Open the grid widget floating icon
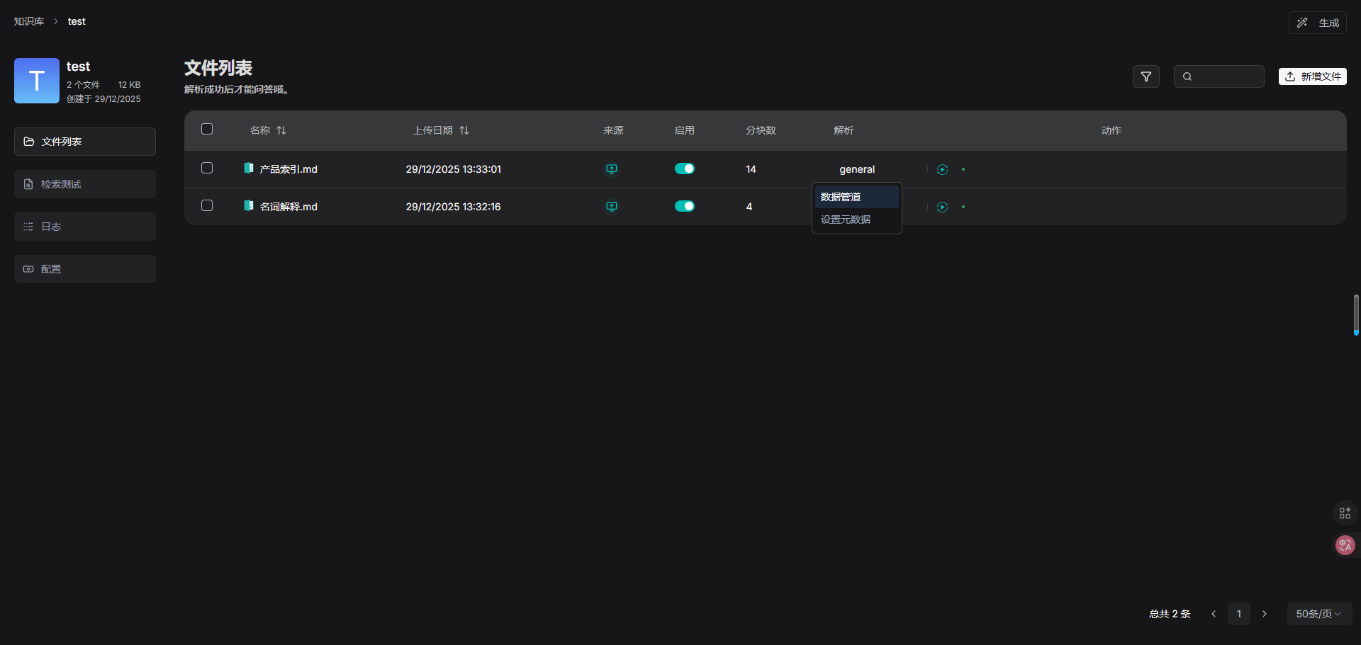 pos(1345,513)
